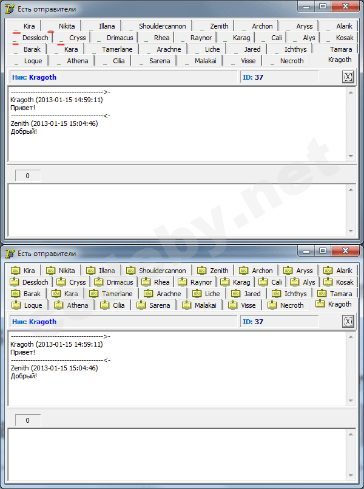This screenshot has height=489, width=364.
Task: Click the note icon on Rhea tab in lower window
Action: pyautogui.click(x=146, y=282)
